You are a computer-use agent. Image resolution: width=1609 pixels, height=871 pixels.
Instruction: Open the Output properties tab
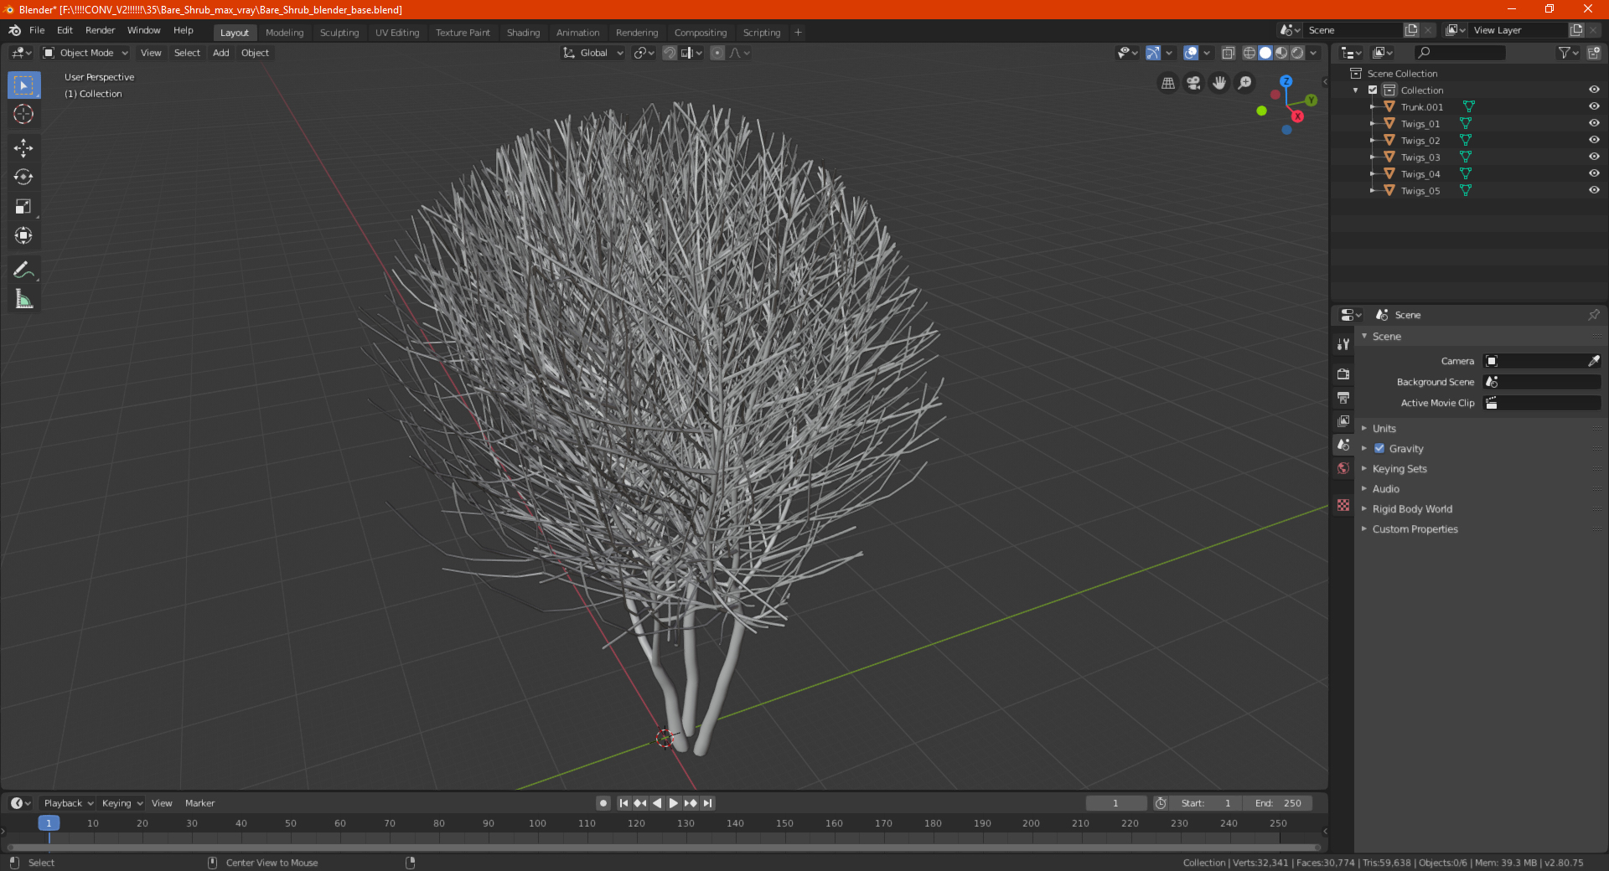point(1343,397)
